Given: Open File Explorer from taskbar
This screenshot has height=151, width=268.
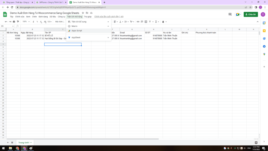Looking at the screenshot, I should pyautogui.click(x=10, y=148).
